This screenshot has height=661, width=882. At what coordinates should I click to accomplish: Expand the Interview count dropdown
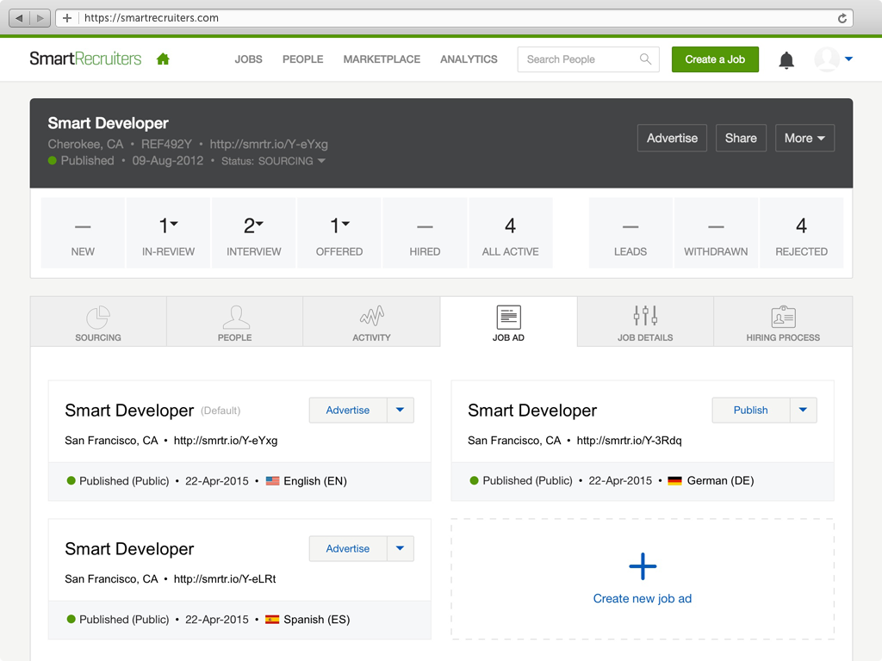(260, 224)
